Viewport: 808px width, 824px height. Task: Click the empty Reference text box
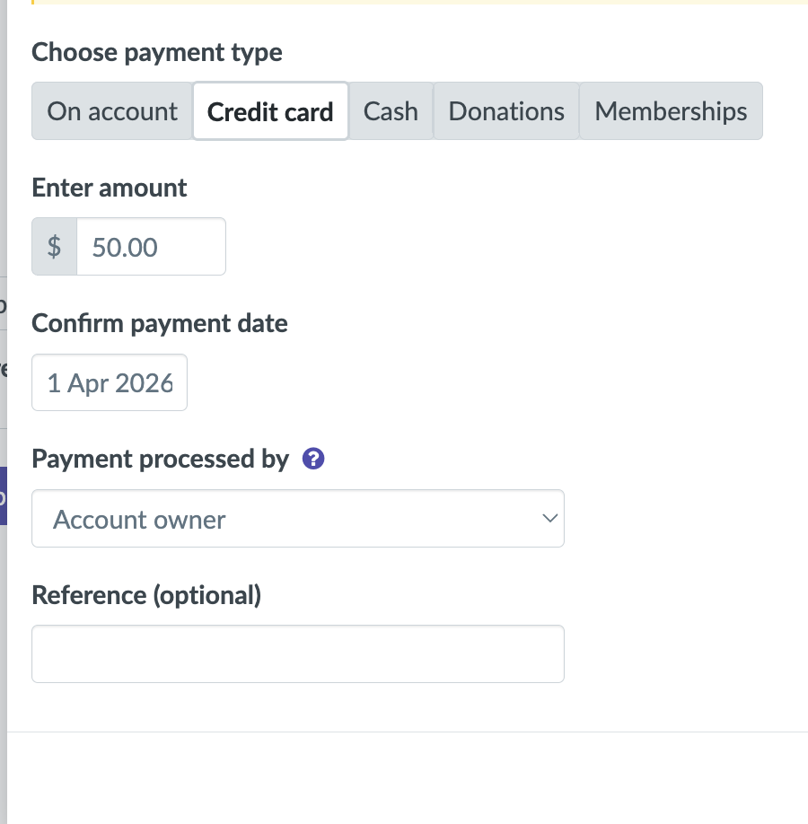click(x=297, y=654)
